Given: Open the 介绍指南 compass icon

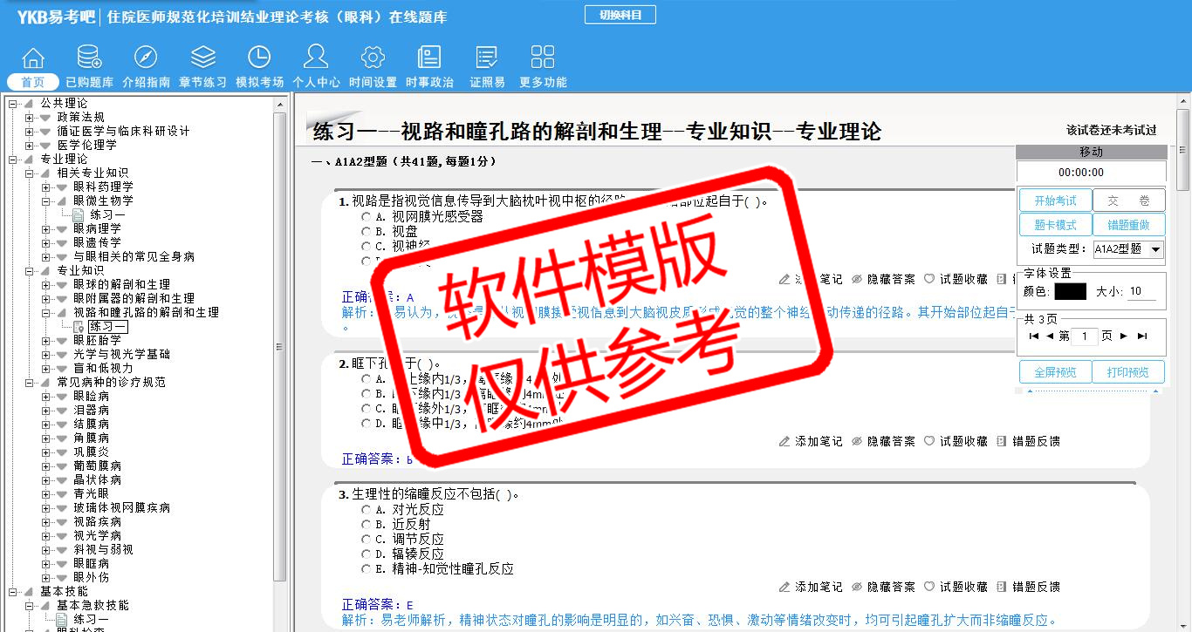Looking at the screenshot, I should (x=146, y=58).
